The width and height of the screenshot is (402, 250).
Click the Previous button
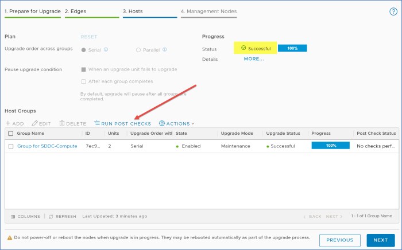point(339,240)
